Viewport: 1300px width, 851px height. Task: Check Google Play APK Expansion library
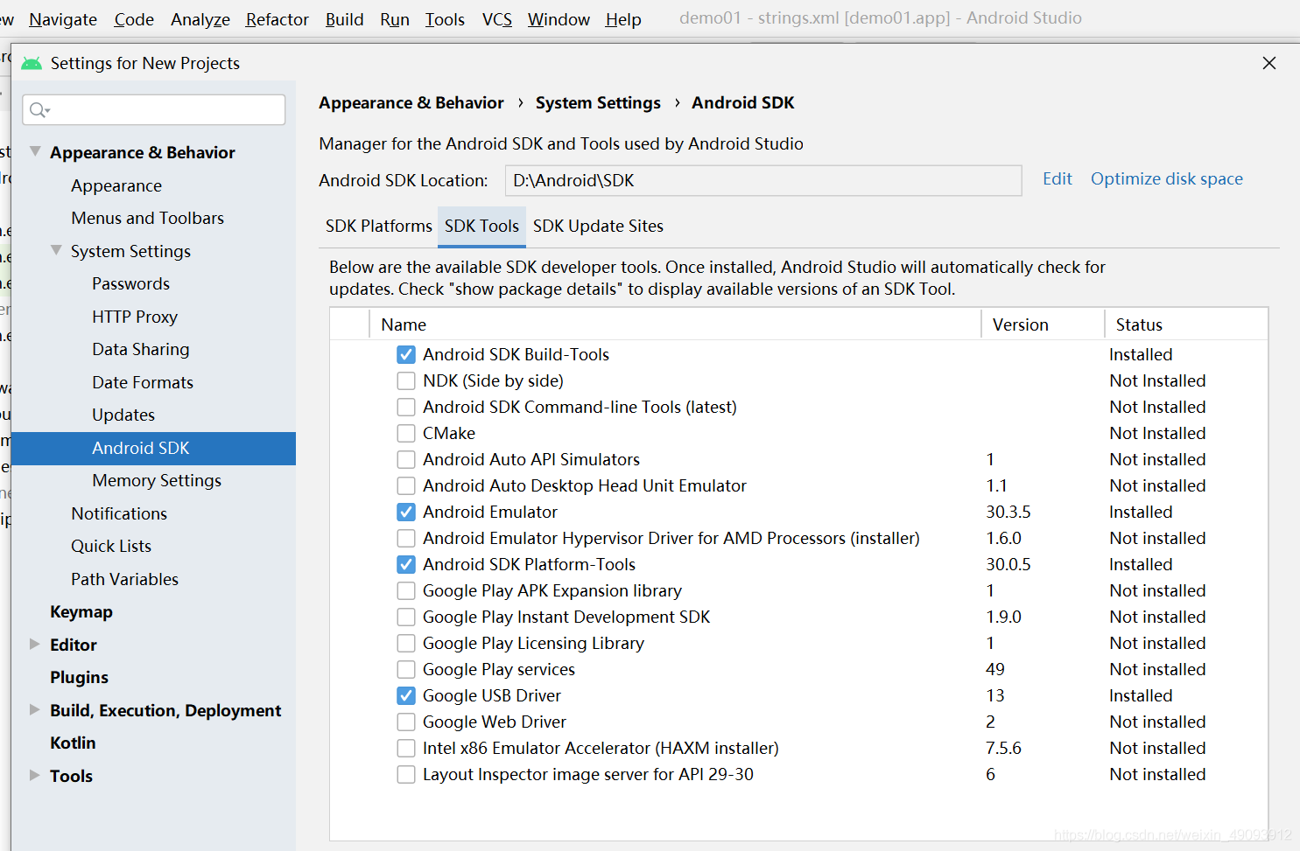(406, 590)
